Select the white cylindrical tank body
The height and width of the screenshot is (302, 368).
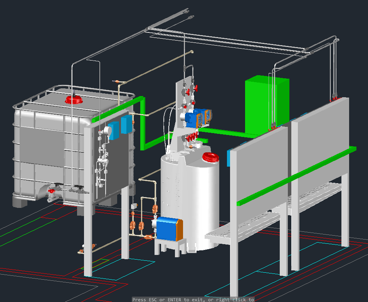[x=190, y=200]
